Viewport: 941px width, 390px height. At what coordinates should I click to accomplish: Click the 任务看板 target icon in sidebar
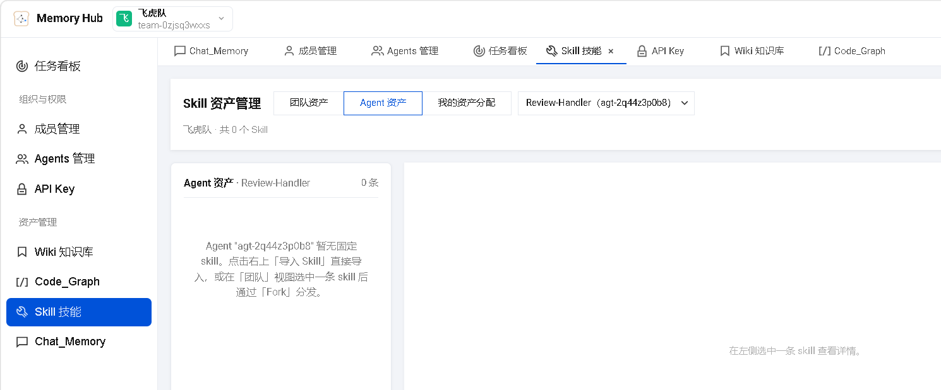tap(22, 66)
